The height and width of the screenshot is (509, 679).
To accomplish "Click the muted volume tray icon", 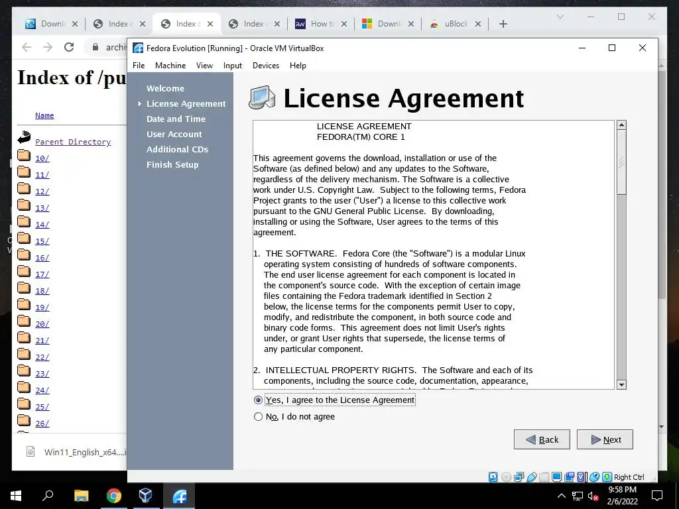I will coord(593,496).
